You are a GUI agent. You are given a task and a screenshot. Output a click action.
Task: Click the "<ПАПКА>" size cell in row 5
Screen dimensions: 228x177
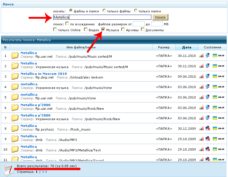164,97
